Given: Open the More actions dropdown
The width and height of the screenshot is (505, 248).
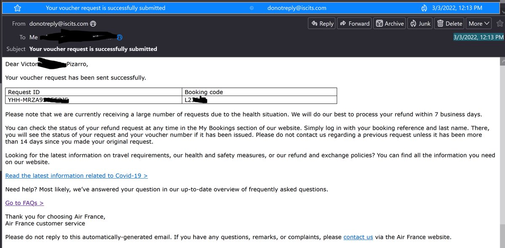Looking at the screenshot, I should tap(479, 24).
